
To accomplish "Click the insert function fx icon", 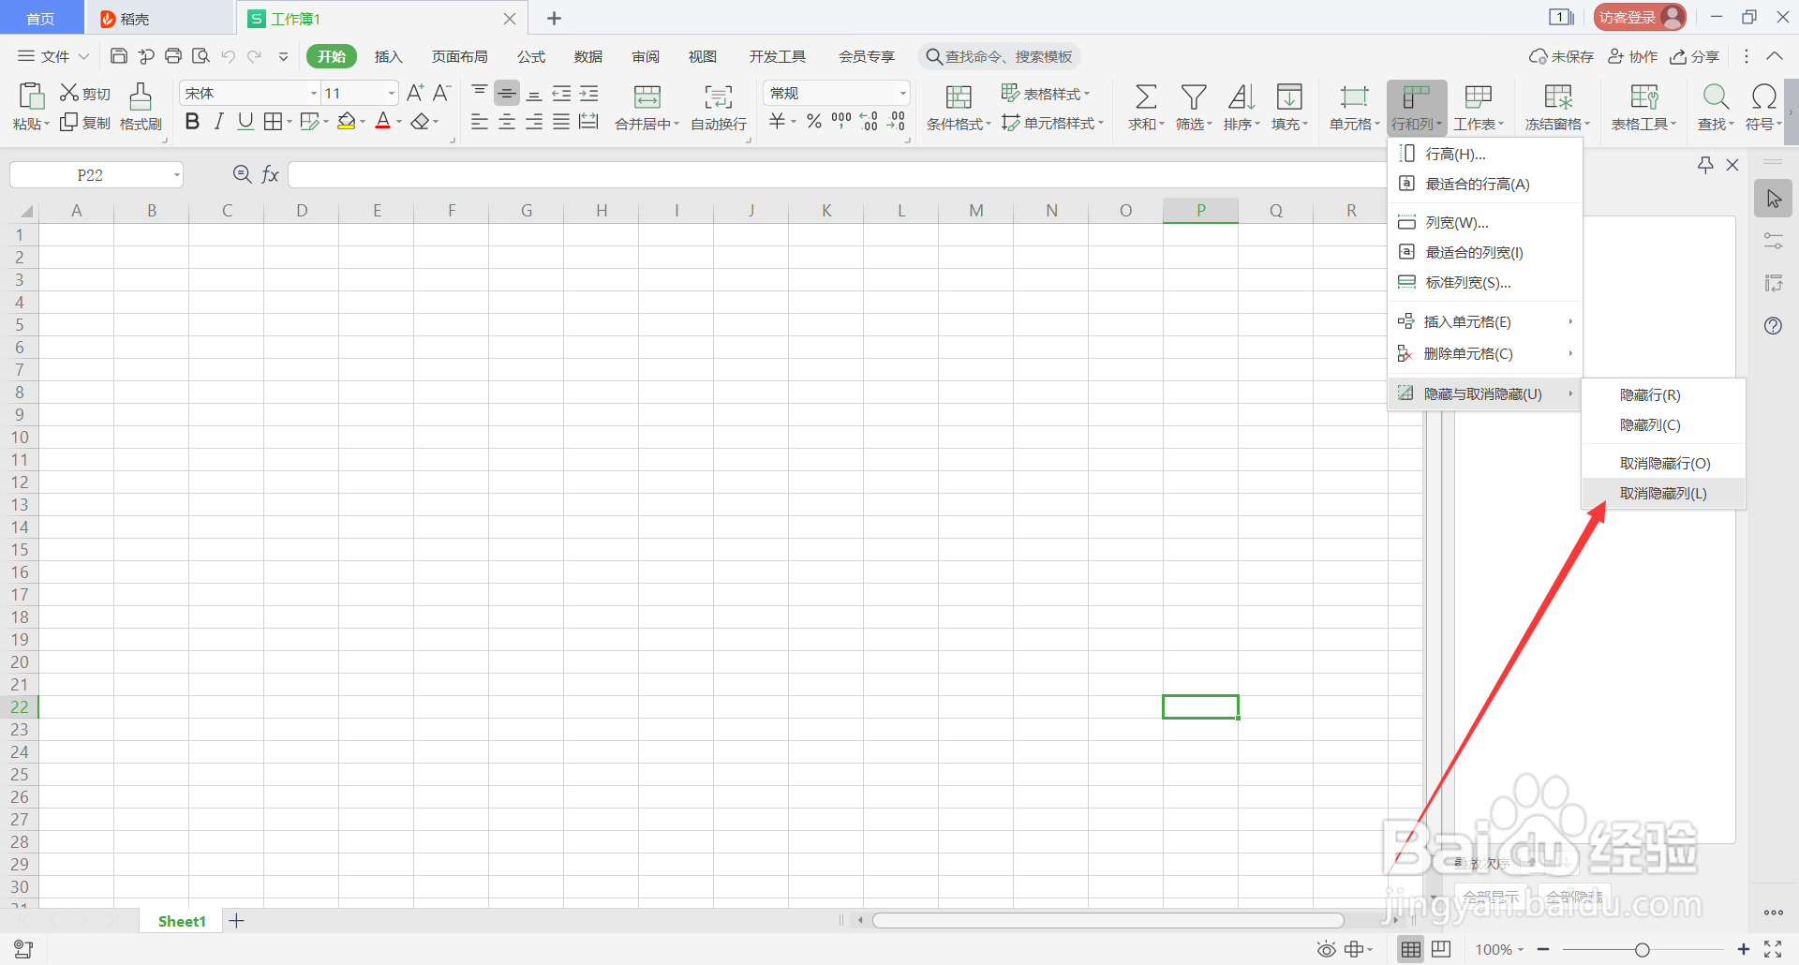I will click(270, 174).
